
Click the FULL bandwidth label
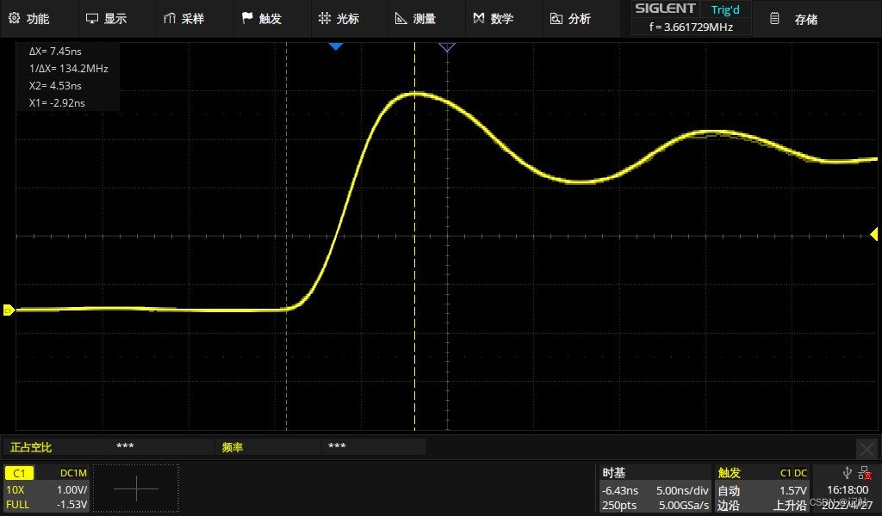pos(17,505)
